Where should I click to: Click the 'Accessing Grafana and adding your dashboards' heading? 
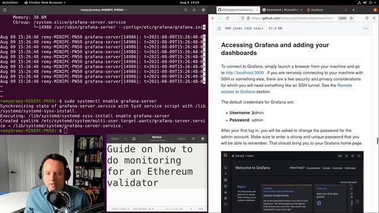tap(275, 49)
